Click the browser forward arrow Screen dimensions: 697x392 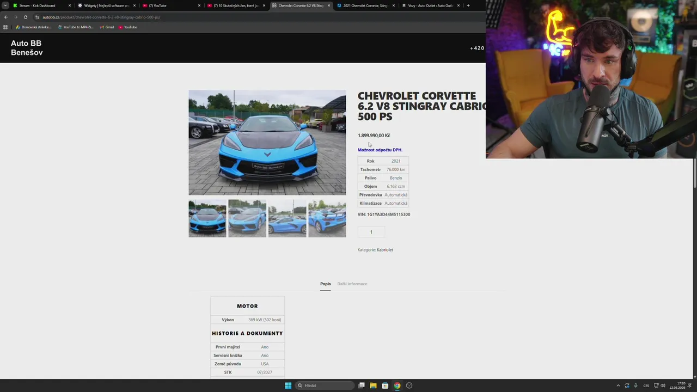[15, 17]
